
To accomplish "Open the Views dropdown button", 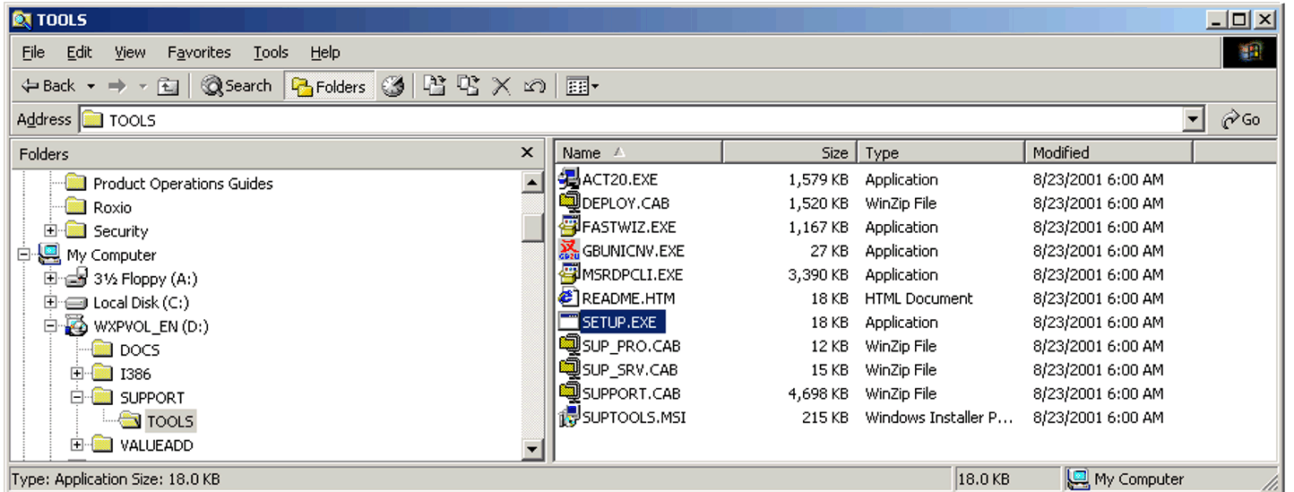I will point(582,86).
